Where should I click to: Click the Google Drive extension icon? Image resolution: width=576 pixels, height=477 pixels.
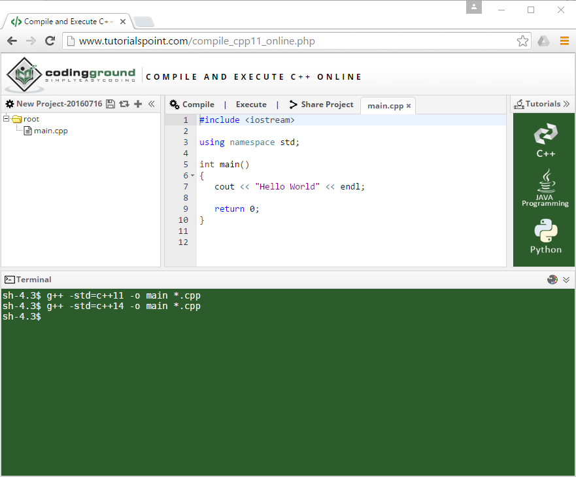(x=544, y=41)
